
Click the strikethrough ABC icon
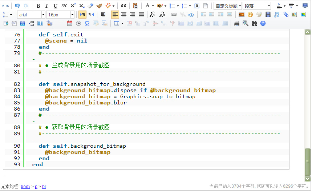64,6
